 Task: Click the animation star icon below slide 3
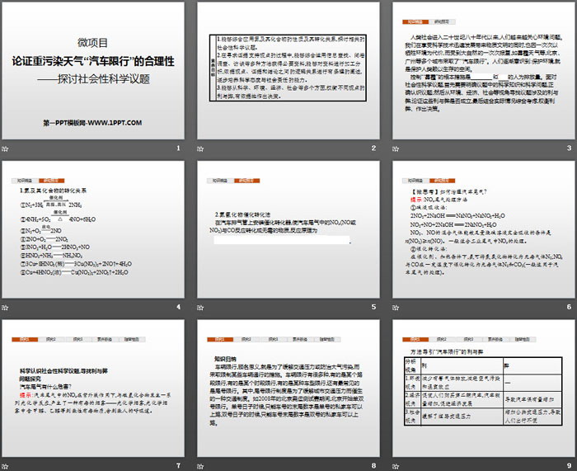[x=397, y=148]
